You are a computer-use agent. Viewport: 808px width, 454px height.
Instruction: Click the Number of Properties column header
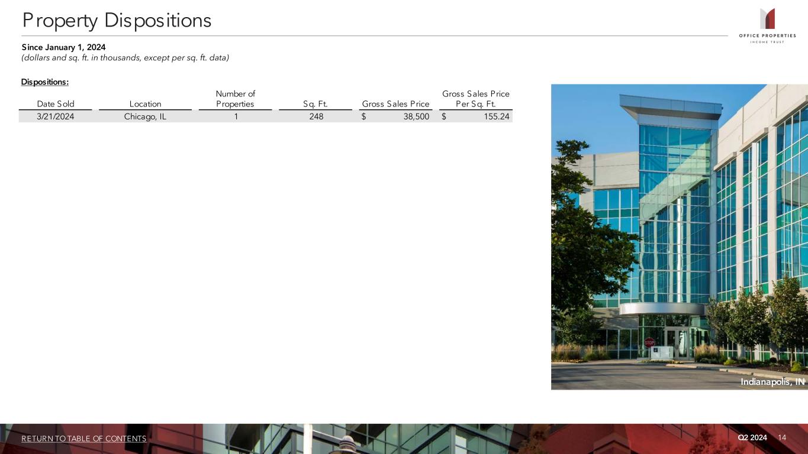point(235,99)
